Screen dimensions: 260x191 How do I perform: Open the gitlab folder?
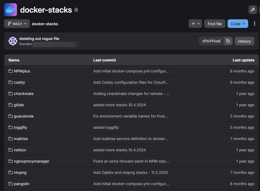tap(19, 105)
